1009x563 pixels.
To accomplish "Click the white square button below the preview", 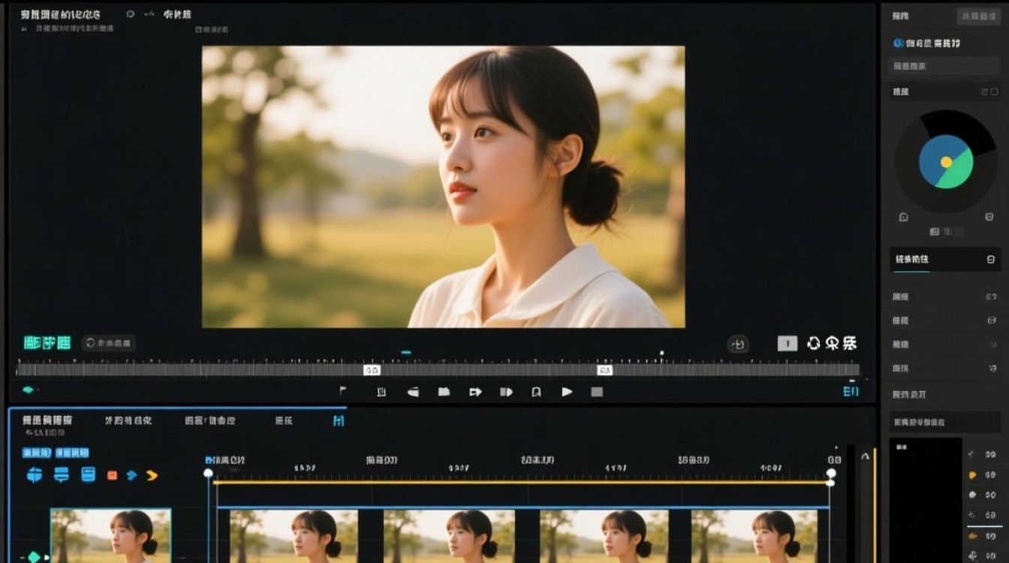I will pos(787,343).
